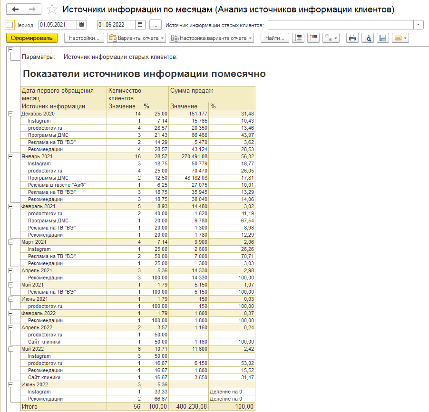Open the Варианты отчета menu
The image size is (429, 412).
[136, 38]
